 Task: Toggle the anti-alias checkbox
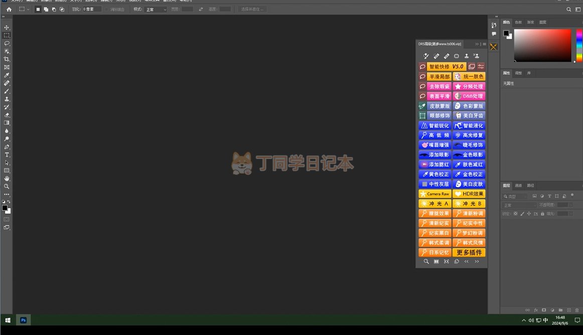click(x=107, y=10)
